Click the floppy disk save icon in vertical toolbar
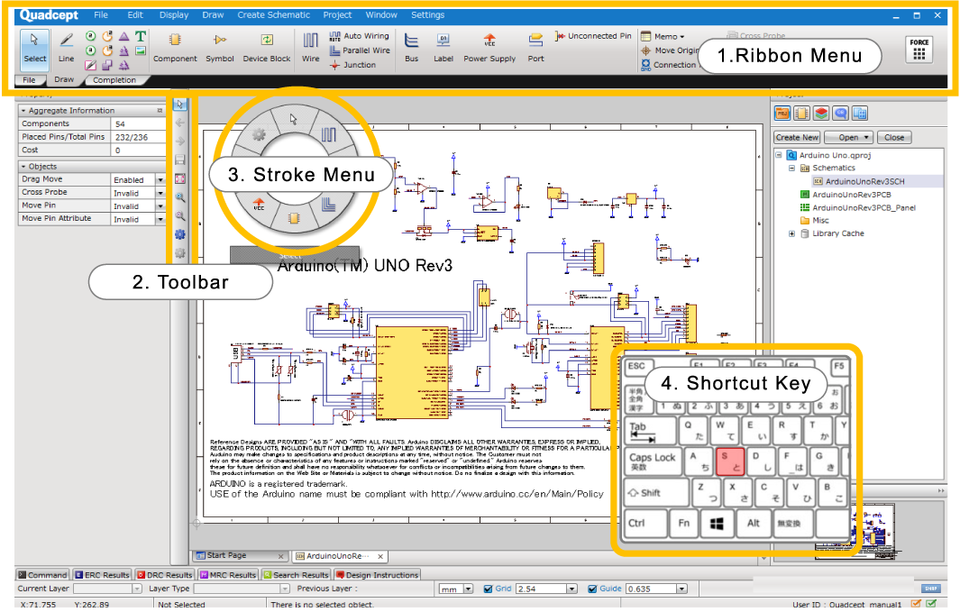 click(180, 160)
